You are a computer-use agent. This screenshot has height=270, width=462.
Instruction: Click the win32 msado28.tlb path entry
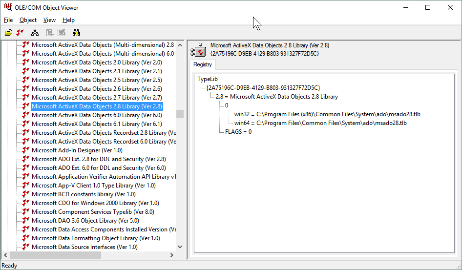327,114
